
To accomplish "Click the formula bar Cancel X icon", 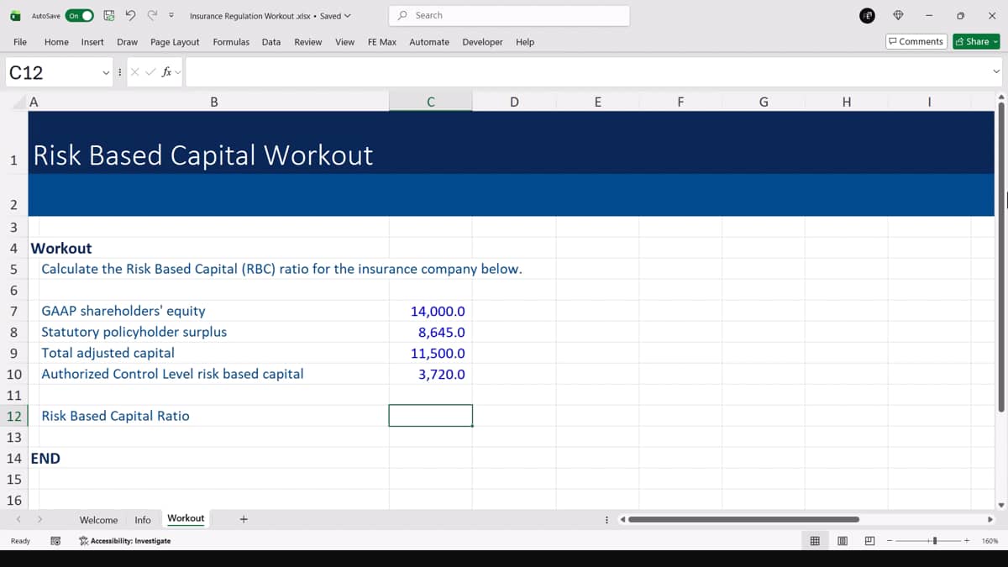I will pyautogui.click(x=136, y=72).
